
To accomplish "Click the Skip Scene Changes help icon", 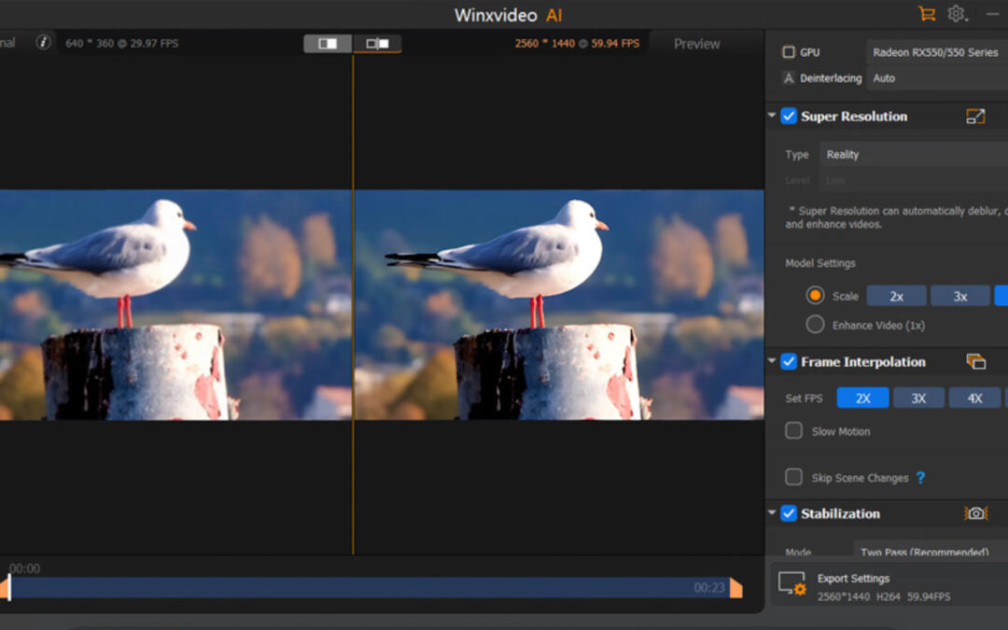I will [x=920, y=478].
